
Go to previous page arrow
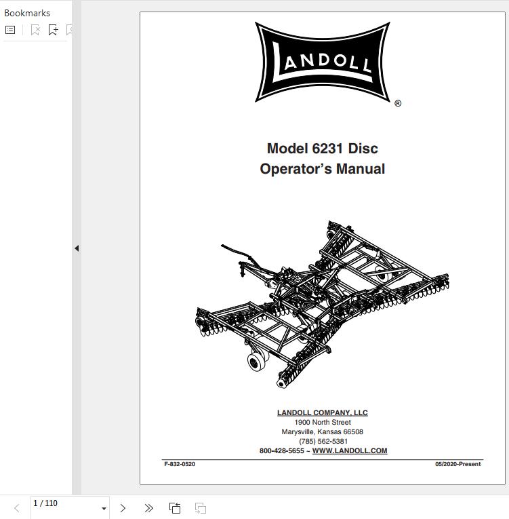(17, 508)
